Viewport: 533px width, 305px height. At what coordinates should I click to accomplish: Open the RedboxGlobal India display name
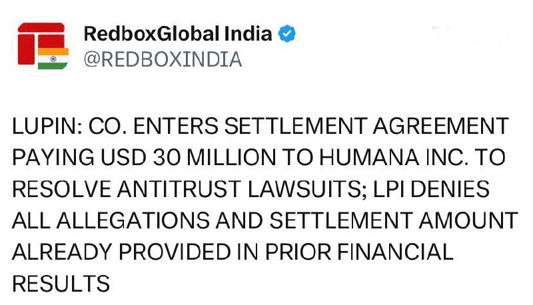point(178,33)
